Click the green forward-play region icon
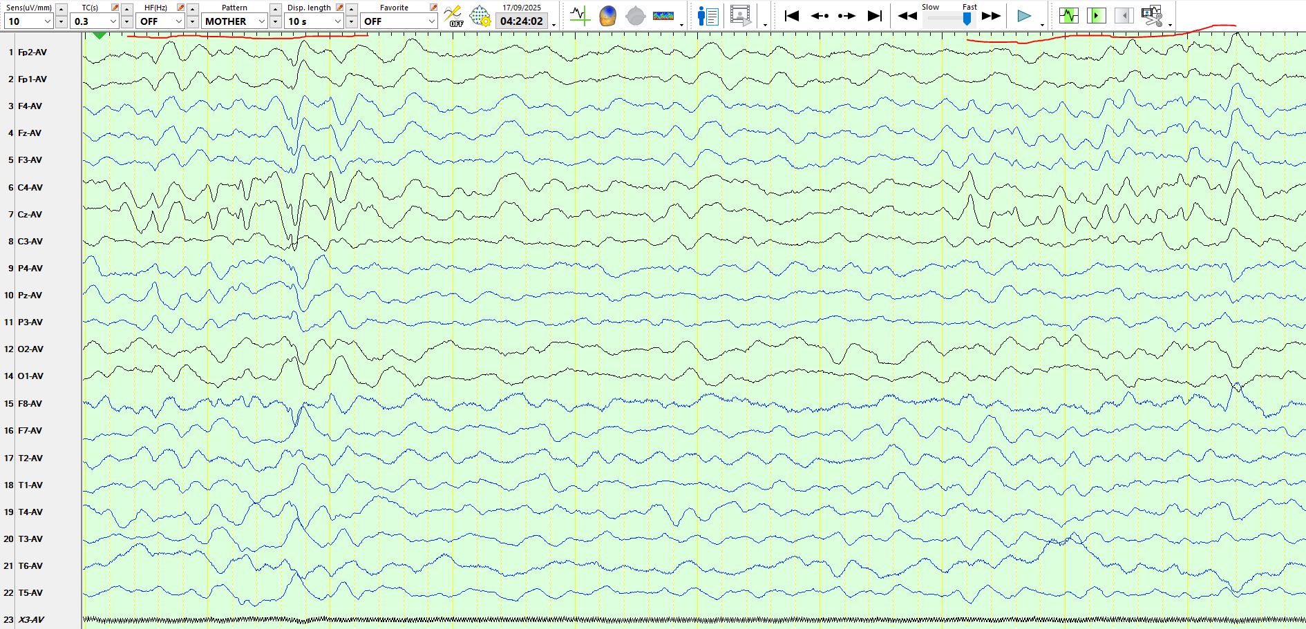The image size is (1306, 629). (1097, 15)
